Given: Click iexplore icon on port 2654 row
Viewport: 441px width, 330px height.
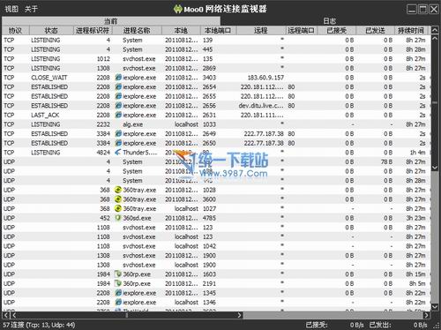Looking at the screenshot, I should point(118,86).
